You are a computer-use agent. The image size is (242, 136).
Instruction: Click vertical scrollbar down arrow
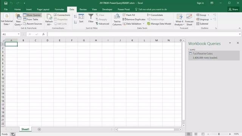pos(184,125)
